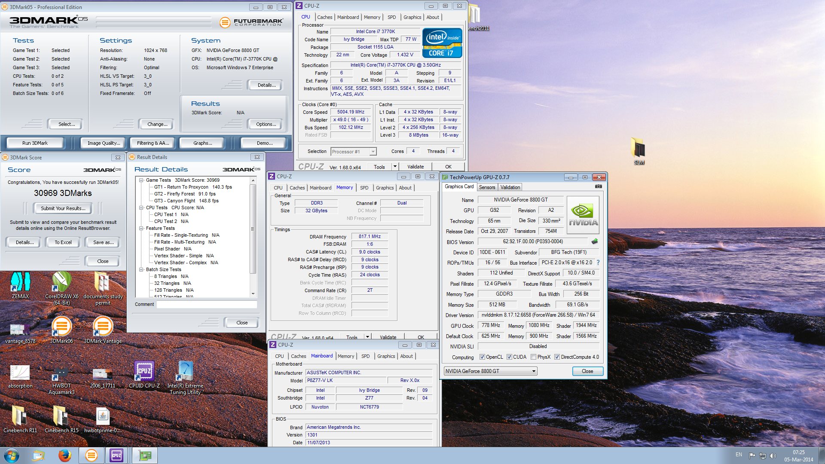Open Graphics tab in Mainboard CPU-Z window
The height and width of the screenshot is (464, 825).
386,356
